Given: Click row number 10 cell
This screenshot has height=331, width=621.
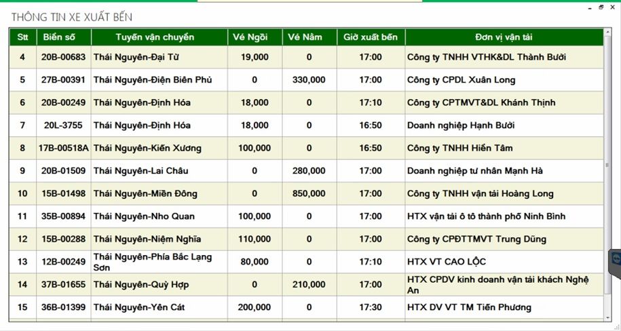Looking at the screenshot, I should pos(22,193).
